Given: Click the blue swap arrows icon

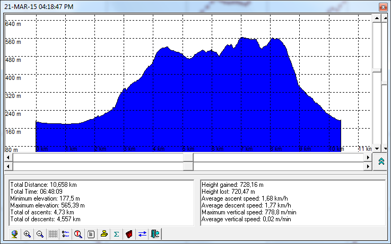Looking at the screenshot, I should tap(142, 233).
